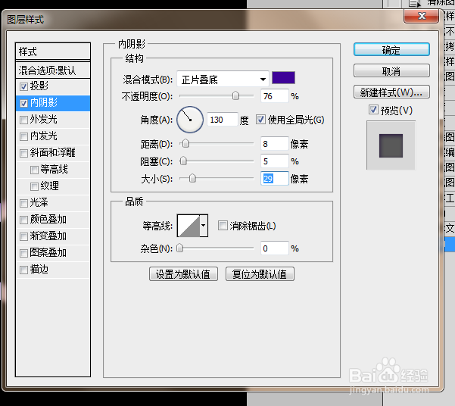Click the 距离 distance slider handle
This screenshot has width=455, height=406.
(185, 143)
